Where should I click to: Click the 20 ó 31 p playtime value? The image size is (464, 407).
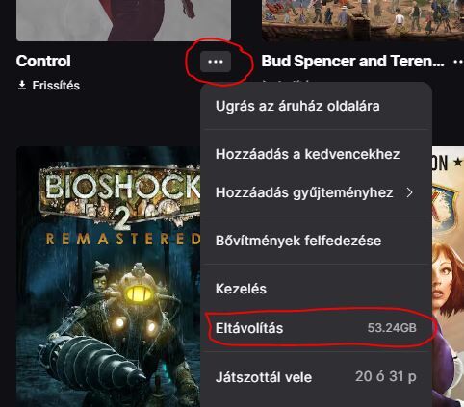(386, 376)
